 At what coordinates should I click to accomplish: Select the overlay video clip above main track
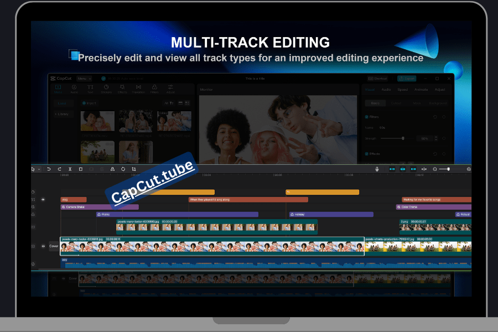(x=217, y=226)
